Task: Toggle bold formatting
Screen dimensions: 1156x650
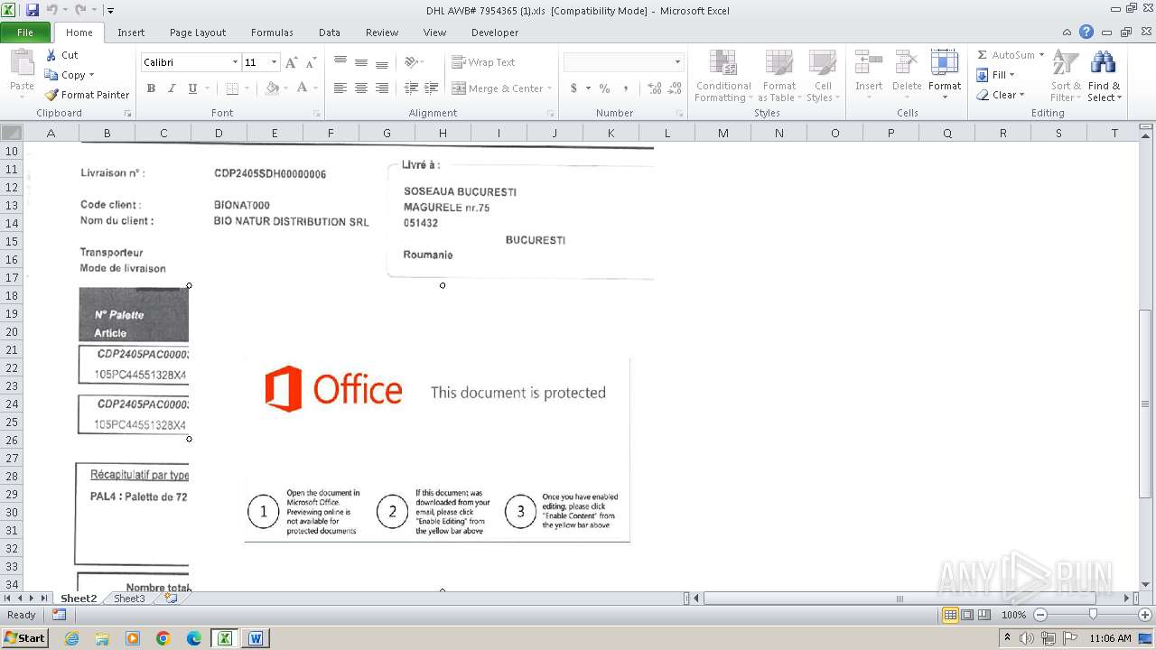Action: [x=151, y=88]
